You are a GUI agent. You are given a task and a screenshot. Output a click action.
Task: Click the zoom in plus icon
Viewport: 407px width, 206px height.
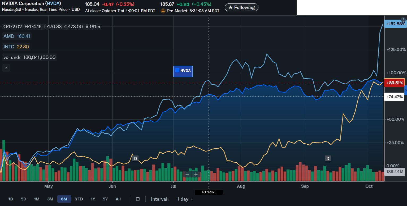click(x=196, y=174)
